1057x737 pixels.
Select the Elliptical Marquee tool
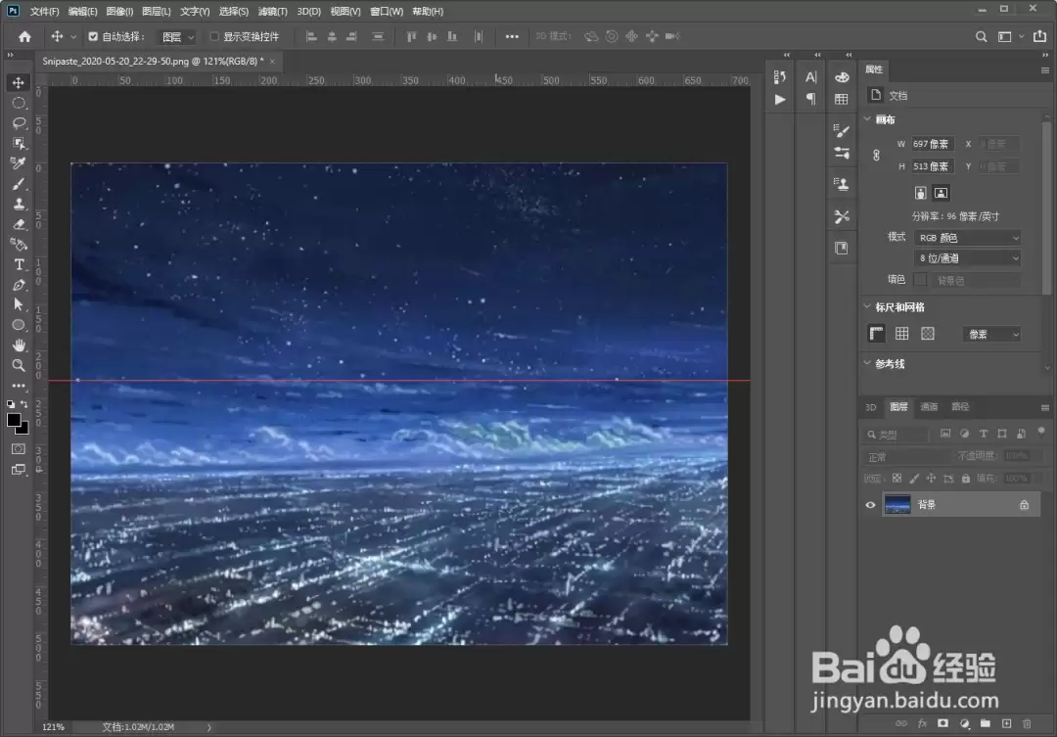(19, 103)
